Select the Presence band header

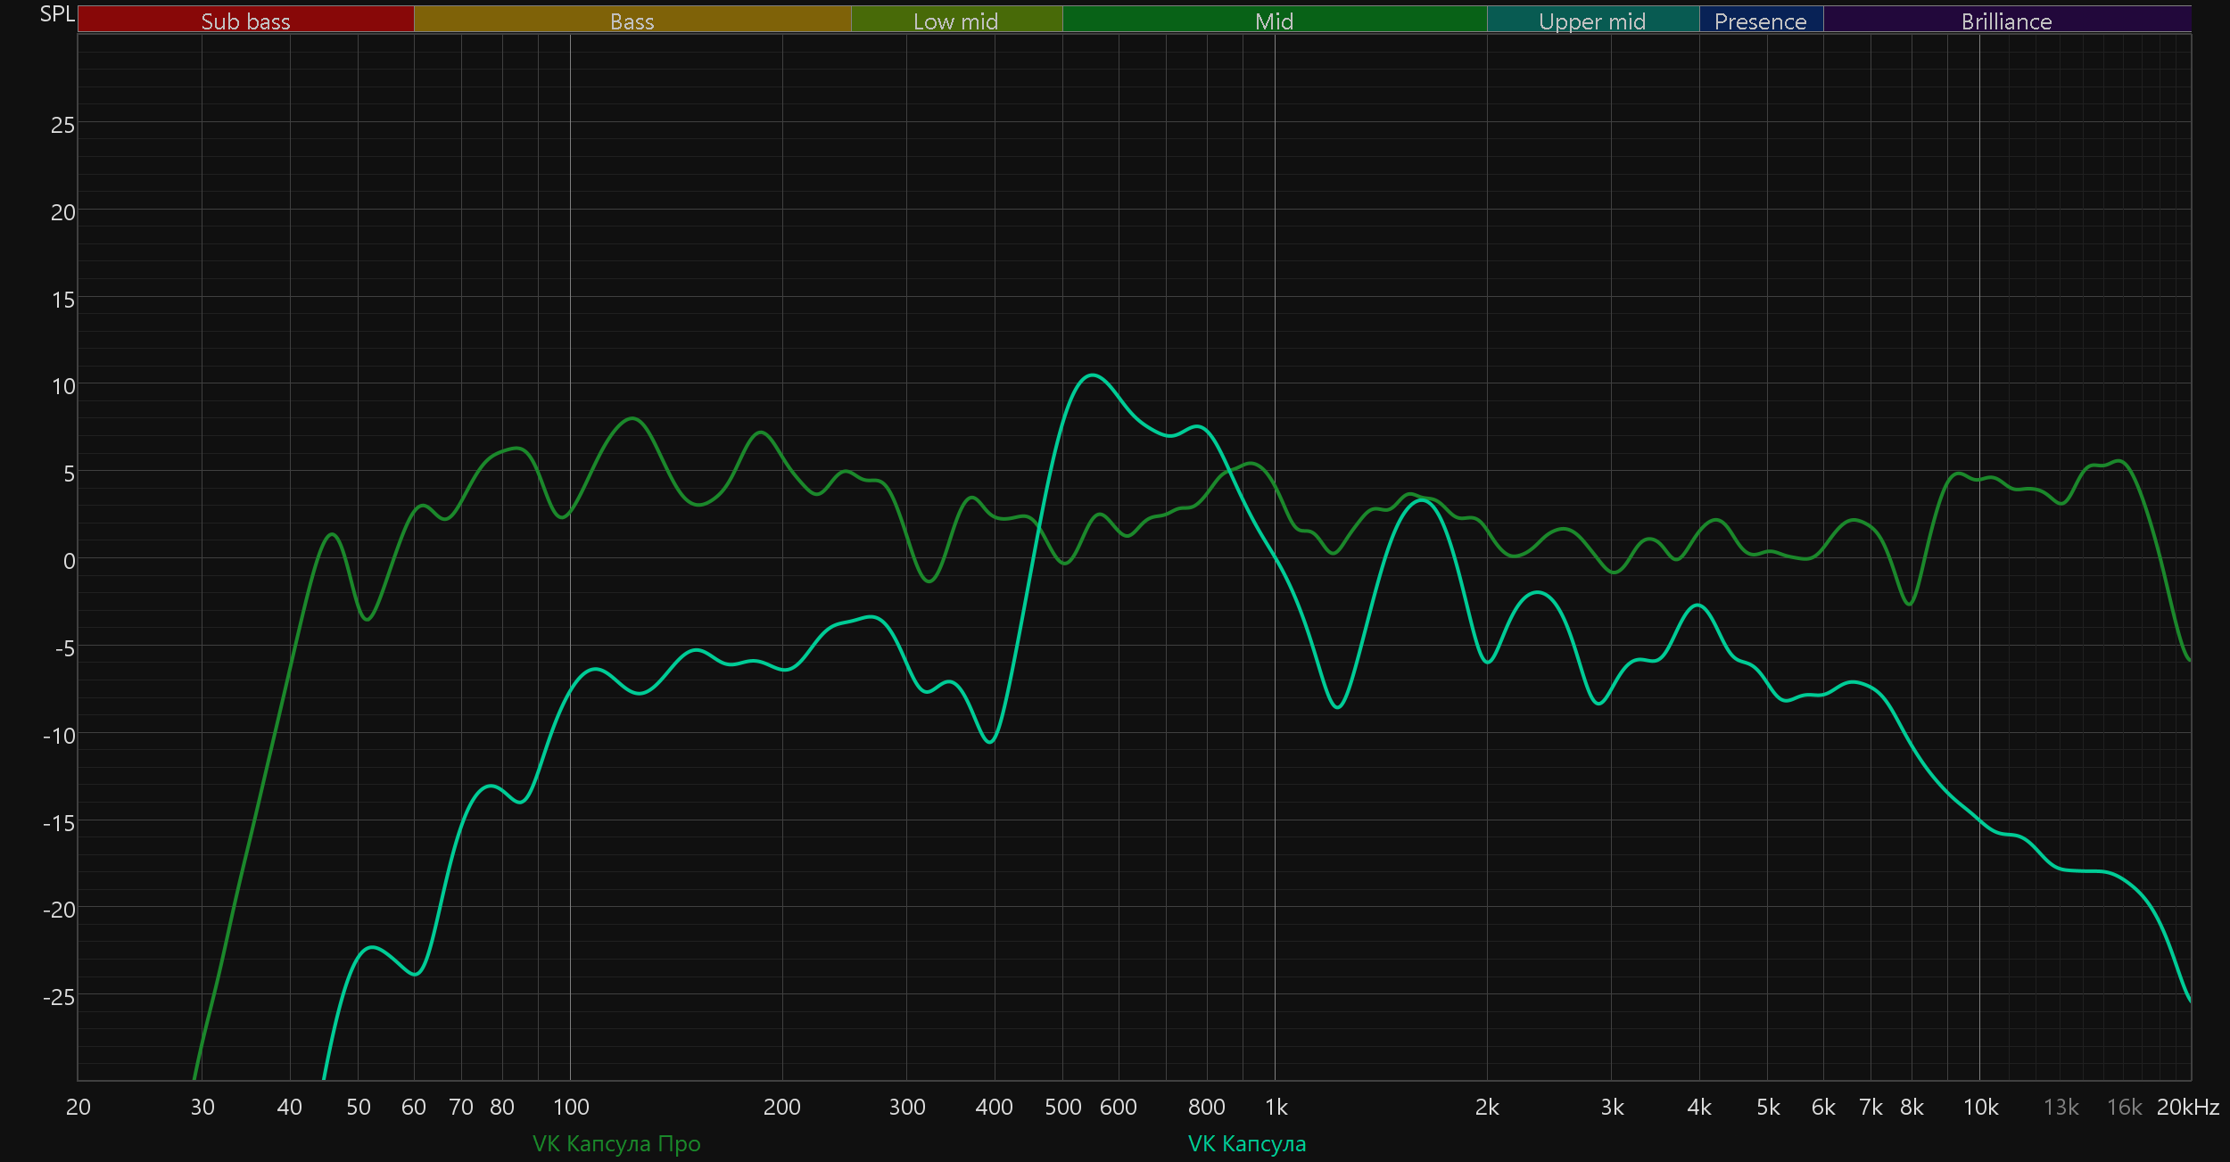1760,21
